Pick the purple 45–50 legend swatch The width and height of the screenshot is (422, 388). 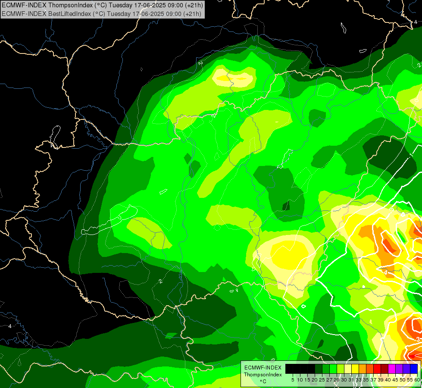[399, 369]
